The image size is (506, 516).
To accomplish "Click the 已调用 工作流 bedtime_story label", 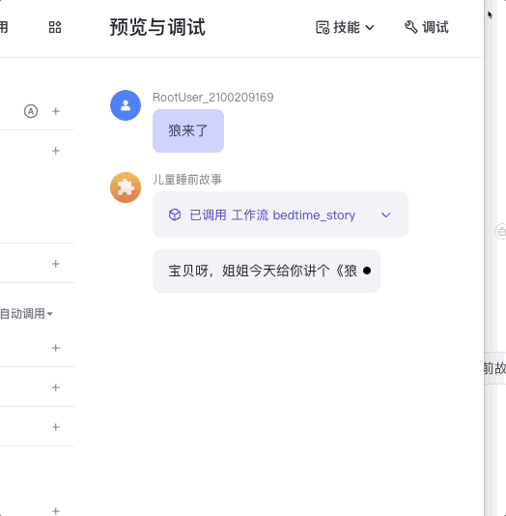I will (x=272, y=215).
